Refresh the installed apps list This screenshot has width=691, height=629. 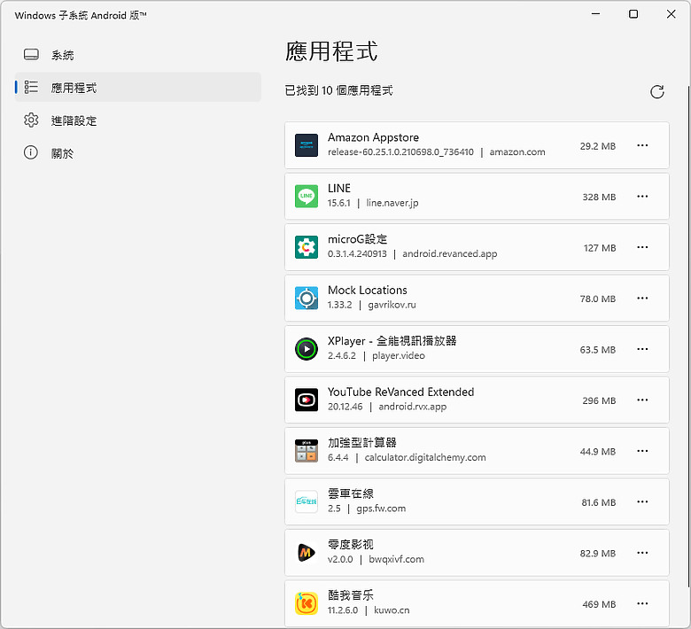pos(657,91)
